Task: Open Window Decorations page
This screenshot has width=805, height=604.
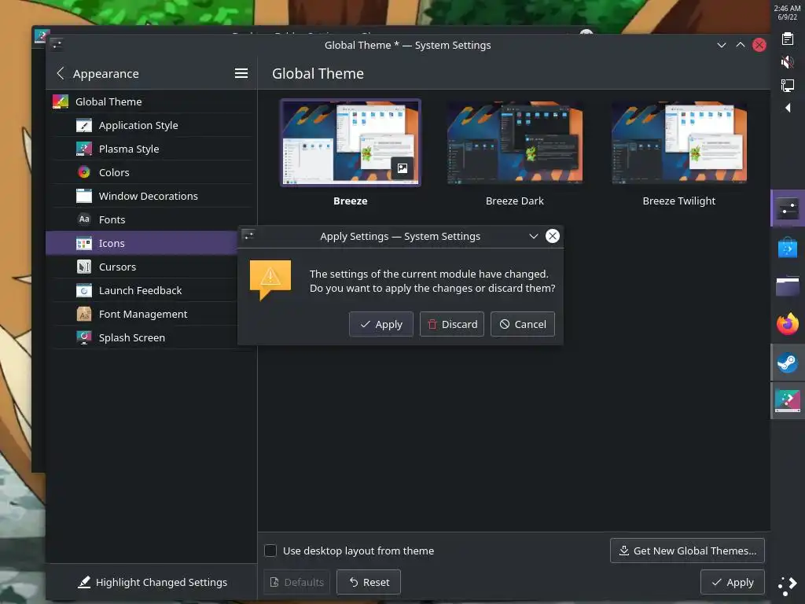Action: click(x=153, y=196)
